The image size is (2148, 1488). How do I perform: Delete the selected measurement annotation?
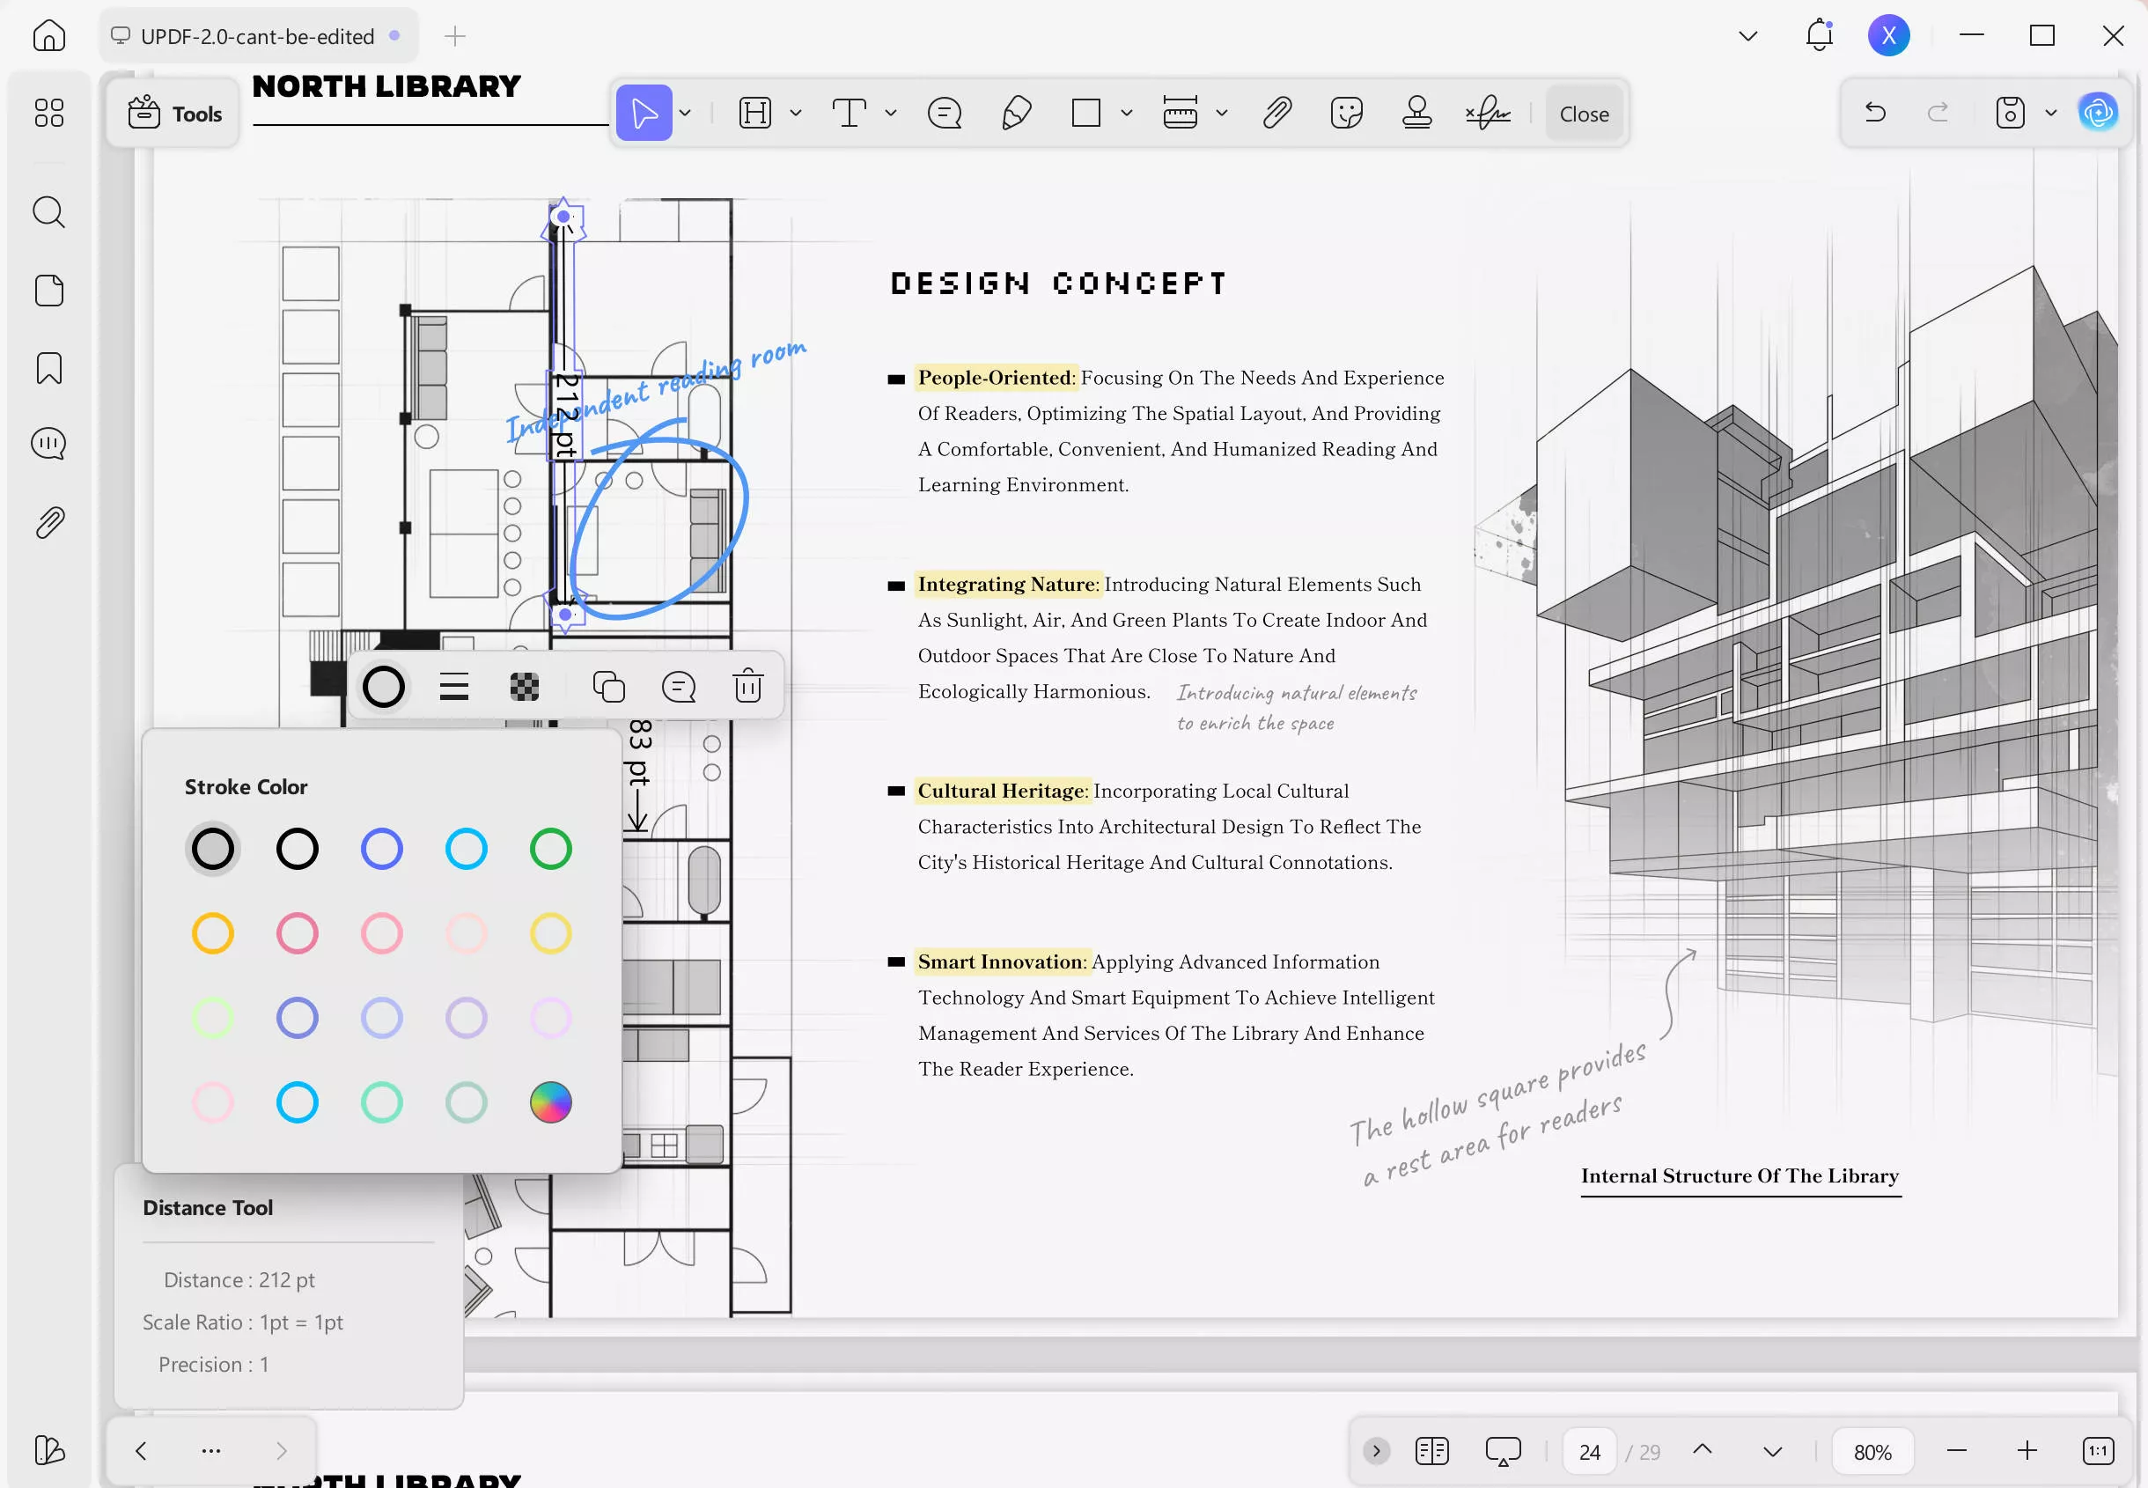click(748, 687)
